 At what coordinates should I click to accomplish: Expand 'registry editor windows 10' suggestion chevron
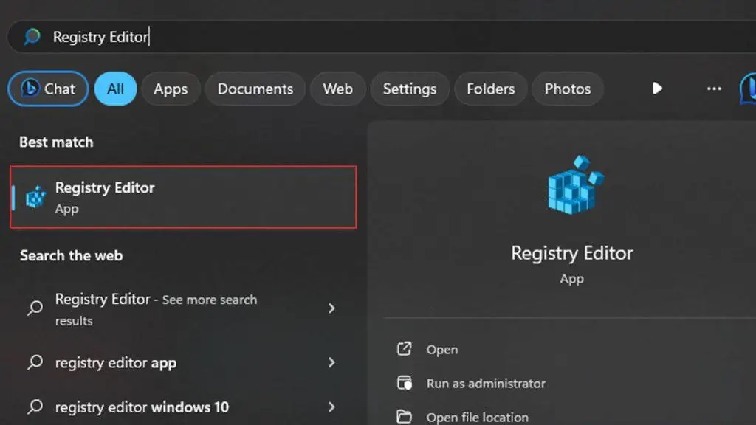click(331, 407)
